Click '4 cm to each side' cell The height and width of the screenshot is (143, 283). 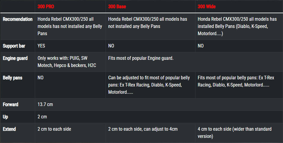(x=235, y=132)
